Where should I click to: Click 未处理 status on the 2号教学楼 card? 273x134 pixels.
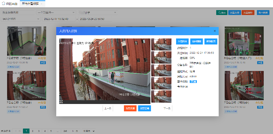[42, 58]
